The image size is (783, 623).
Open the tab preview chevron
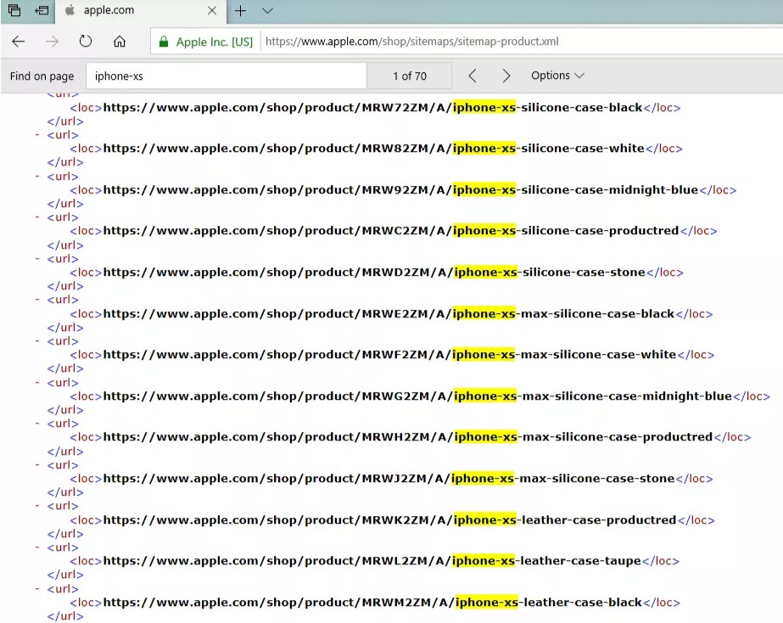[266, 11]
